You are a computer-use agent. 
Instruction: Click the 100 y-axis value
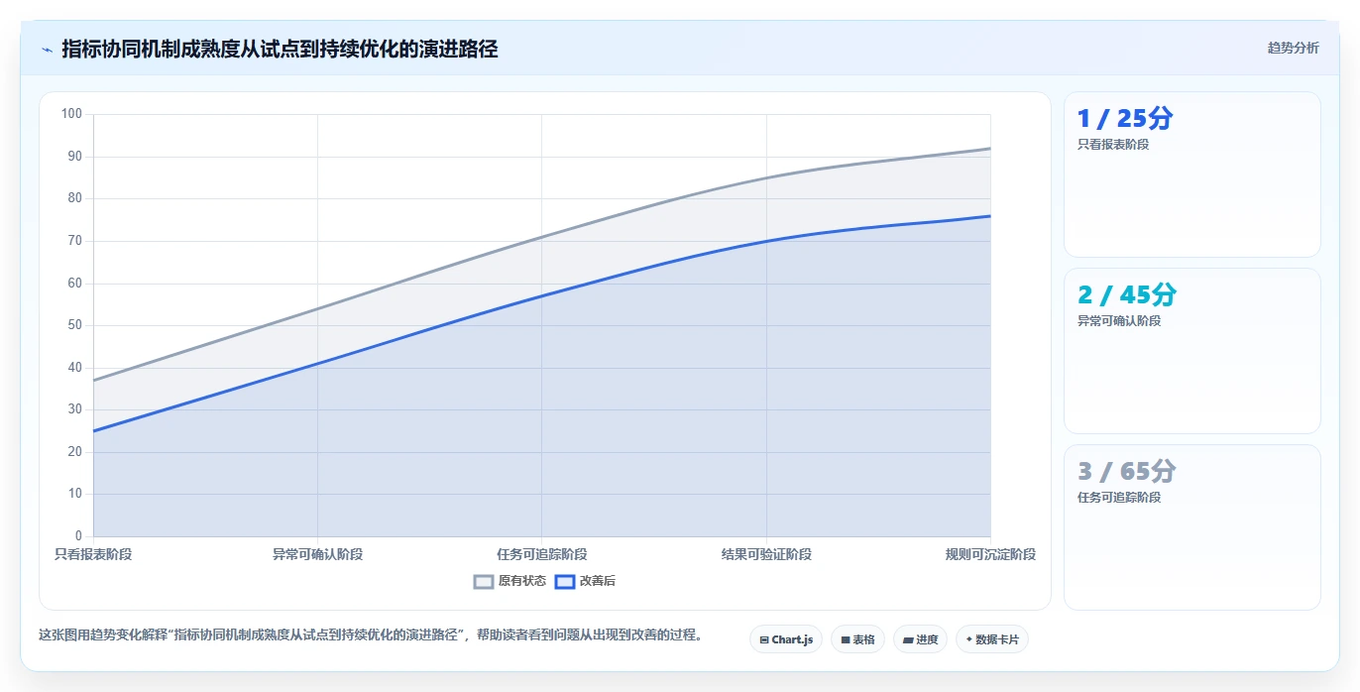pyautogui.click(x=71, y=114)
